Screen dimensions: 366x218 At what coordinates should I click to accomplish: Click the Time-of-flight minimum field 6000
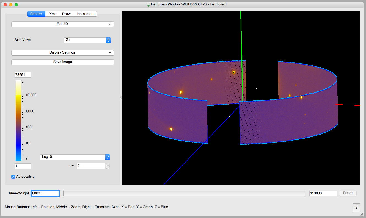[x=45, y=193]
